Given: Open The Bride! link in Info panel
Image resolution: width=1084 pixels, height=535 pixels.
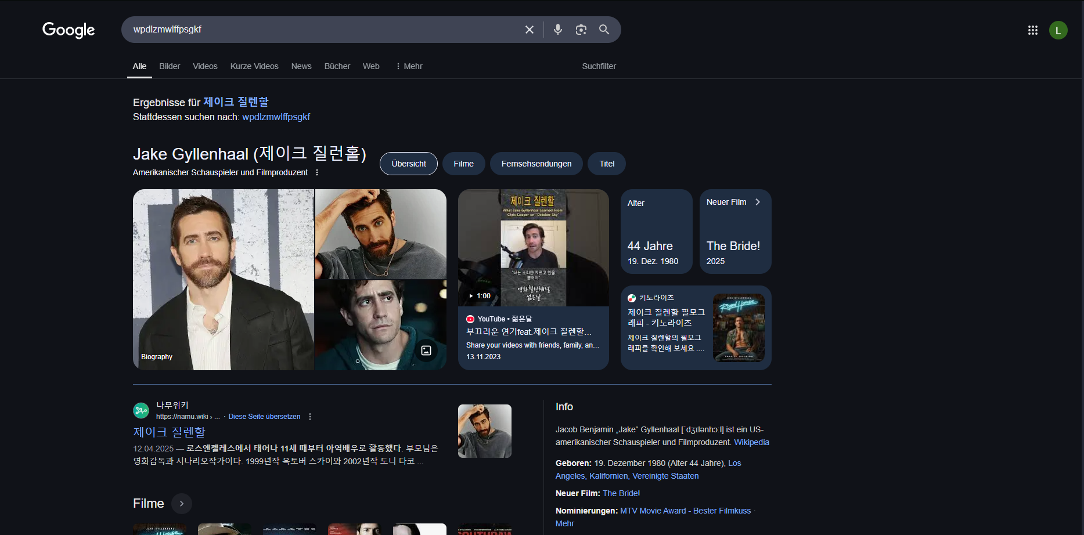Looking at the screenshot, I should 621,493.
